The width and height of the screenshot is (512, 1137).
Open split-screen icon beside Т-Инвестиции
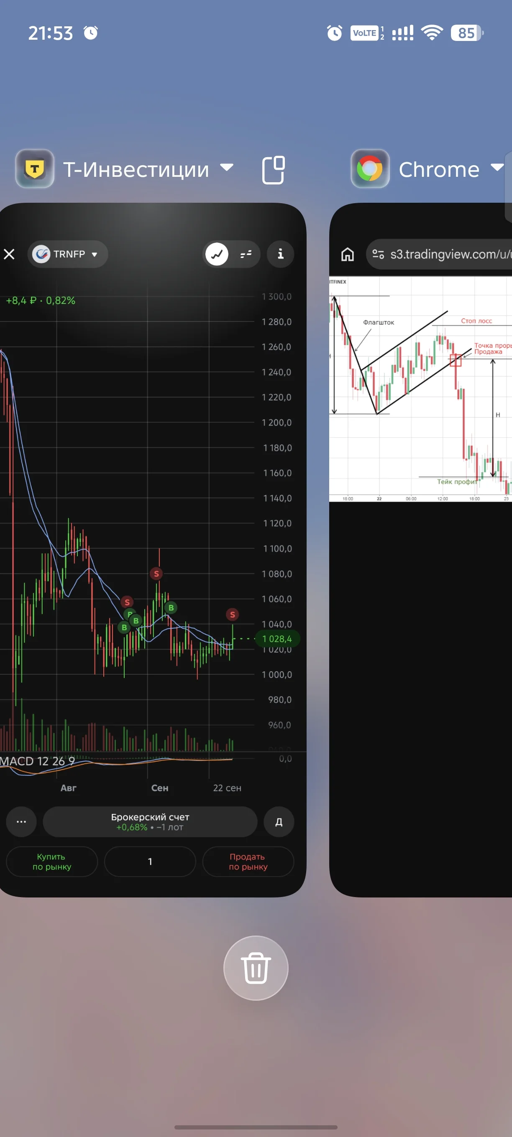coord(274,169)
